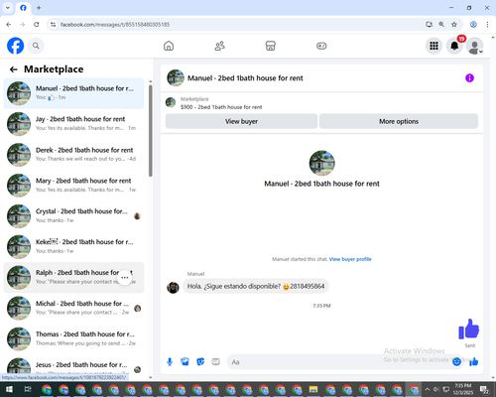Open the tab search dropdown arrow

click(8, 8)
